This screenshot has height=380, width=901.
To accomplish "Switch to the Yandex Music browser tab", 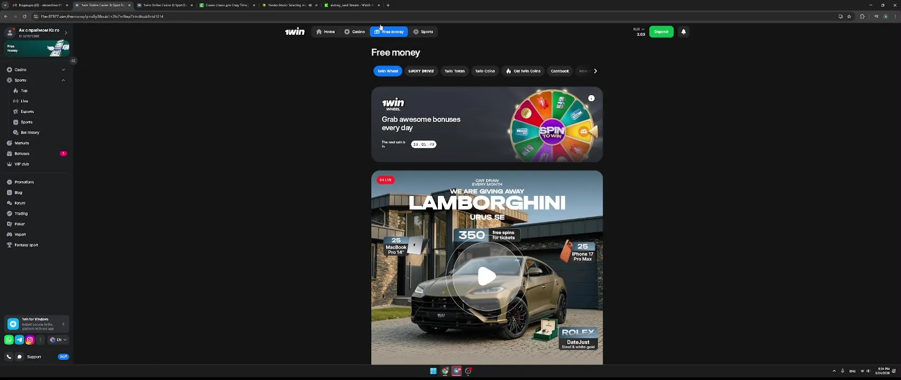I will 289,5.
